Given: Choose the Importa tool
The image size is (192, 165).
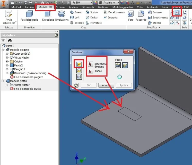Looking at the screenshot, I should pos(111,18).
